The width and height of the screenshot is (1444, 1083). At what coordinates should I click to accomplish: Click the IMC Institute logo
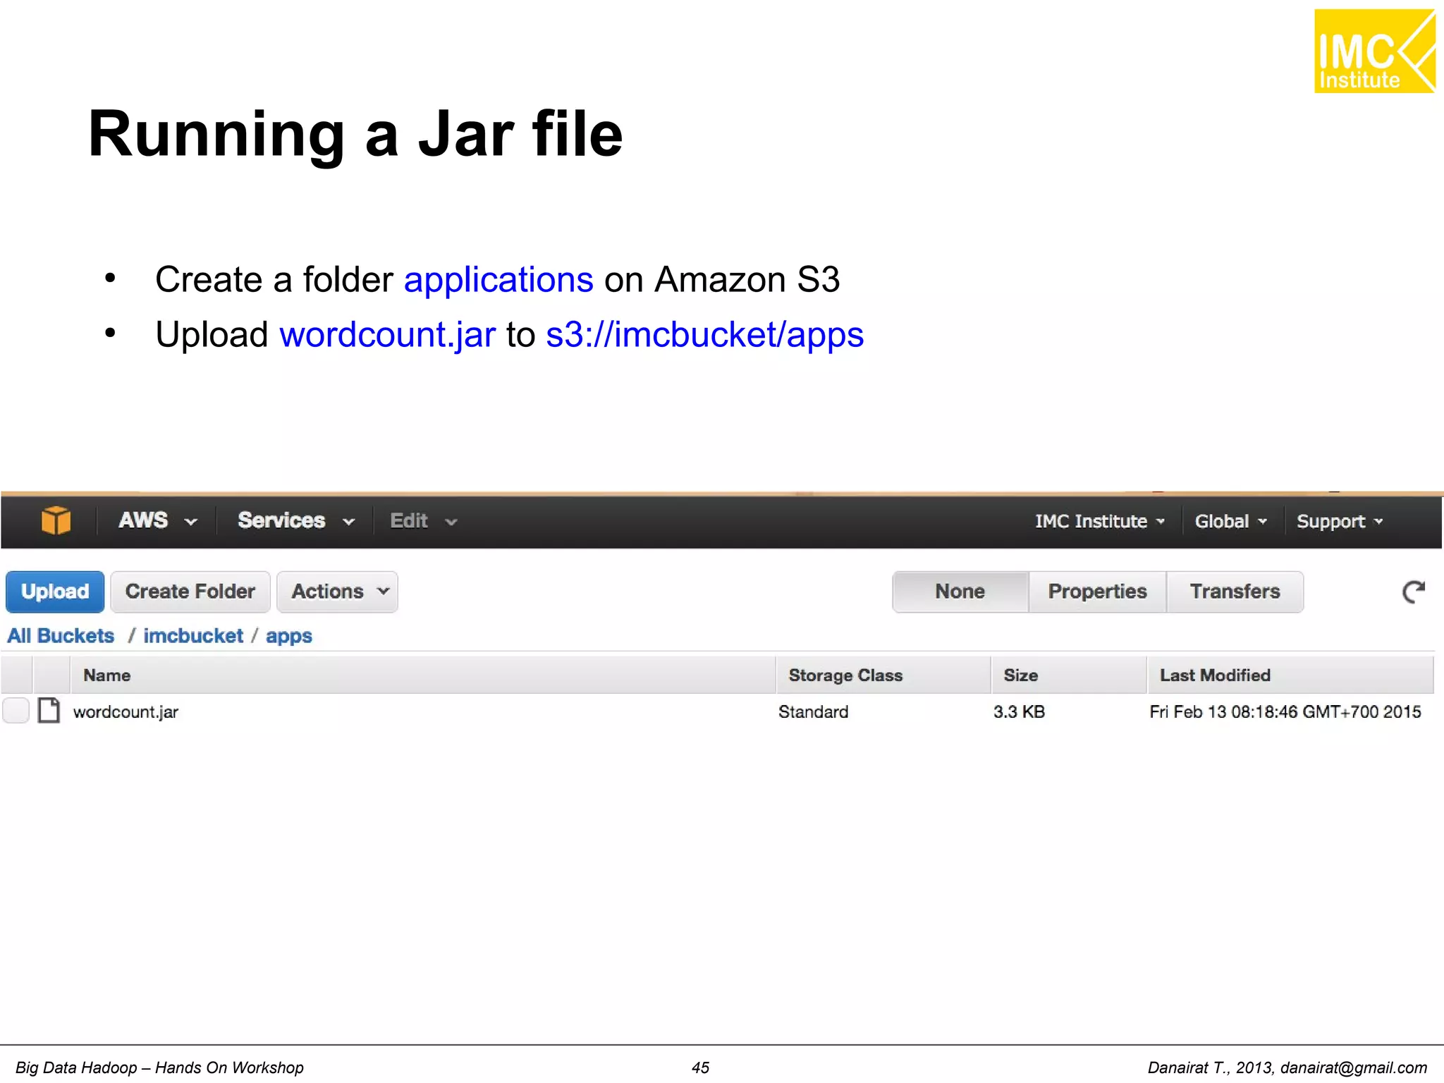click(x=1374, y=51)
